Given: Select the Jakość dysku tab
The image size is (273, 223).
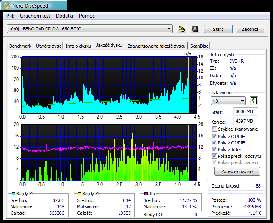Looking at the screenshot, I should point(109,45).
